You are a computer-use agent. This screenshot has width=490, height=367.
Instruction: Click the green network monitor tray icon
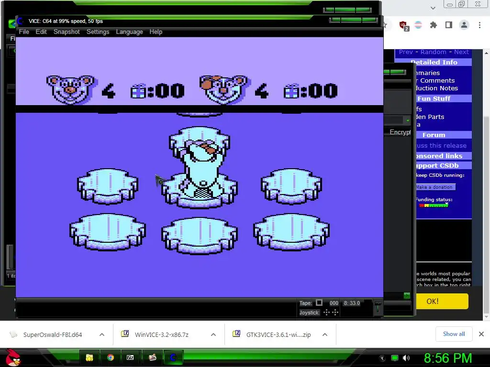click(395, 358)
